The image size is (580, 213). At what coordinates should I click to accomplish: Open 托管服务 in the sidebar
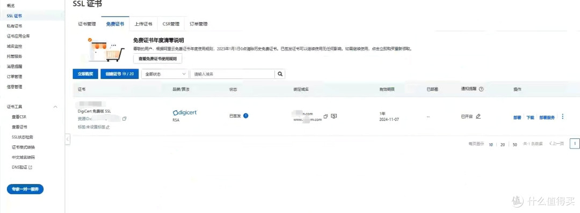pyautogui.click(x=14, y=56)
